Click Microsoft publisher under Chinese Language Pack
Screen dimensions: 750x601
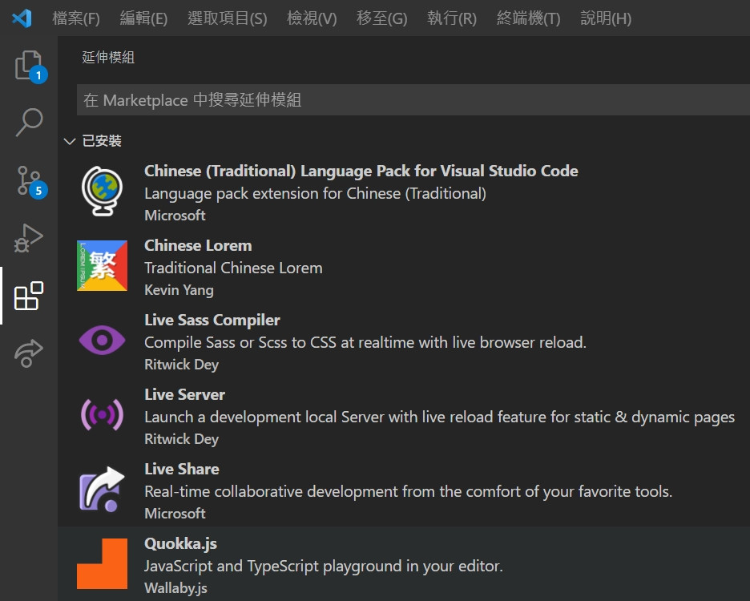[x=175, y=216]
